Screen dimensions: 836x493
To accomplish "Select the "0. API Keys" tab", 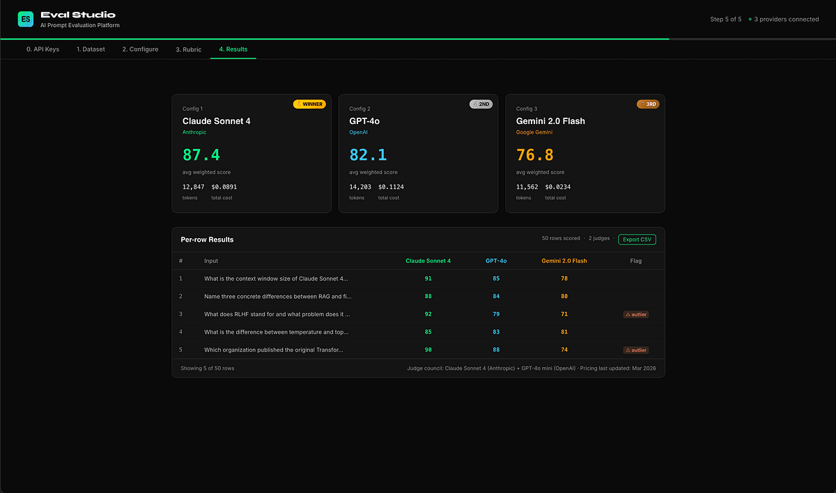I will [42, 49].
